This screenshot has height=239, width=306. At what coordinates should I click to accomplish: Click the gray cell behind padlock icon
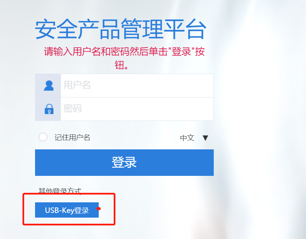point(48,109)
